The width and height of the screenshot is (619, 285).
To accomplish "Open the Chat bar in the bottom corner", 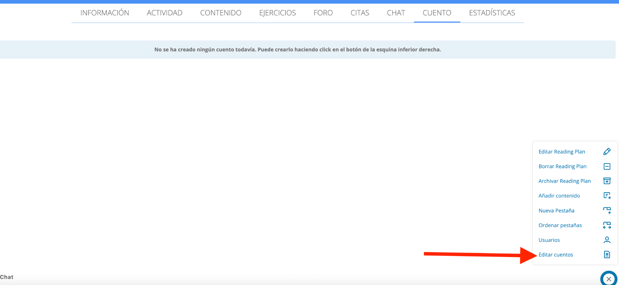I will (x=7, y=277).
